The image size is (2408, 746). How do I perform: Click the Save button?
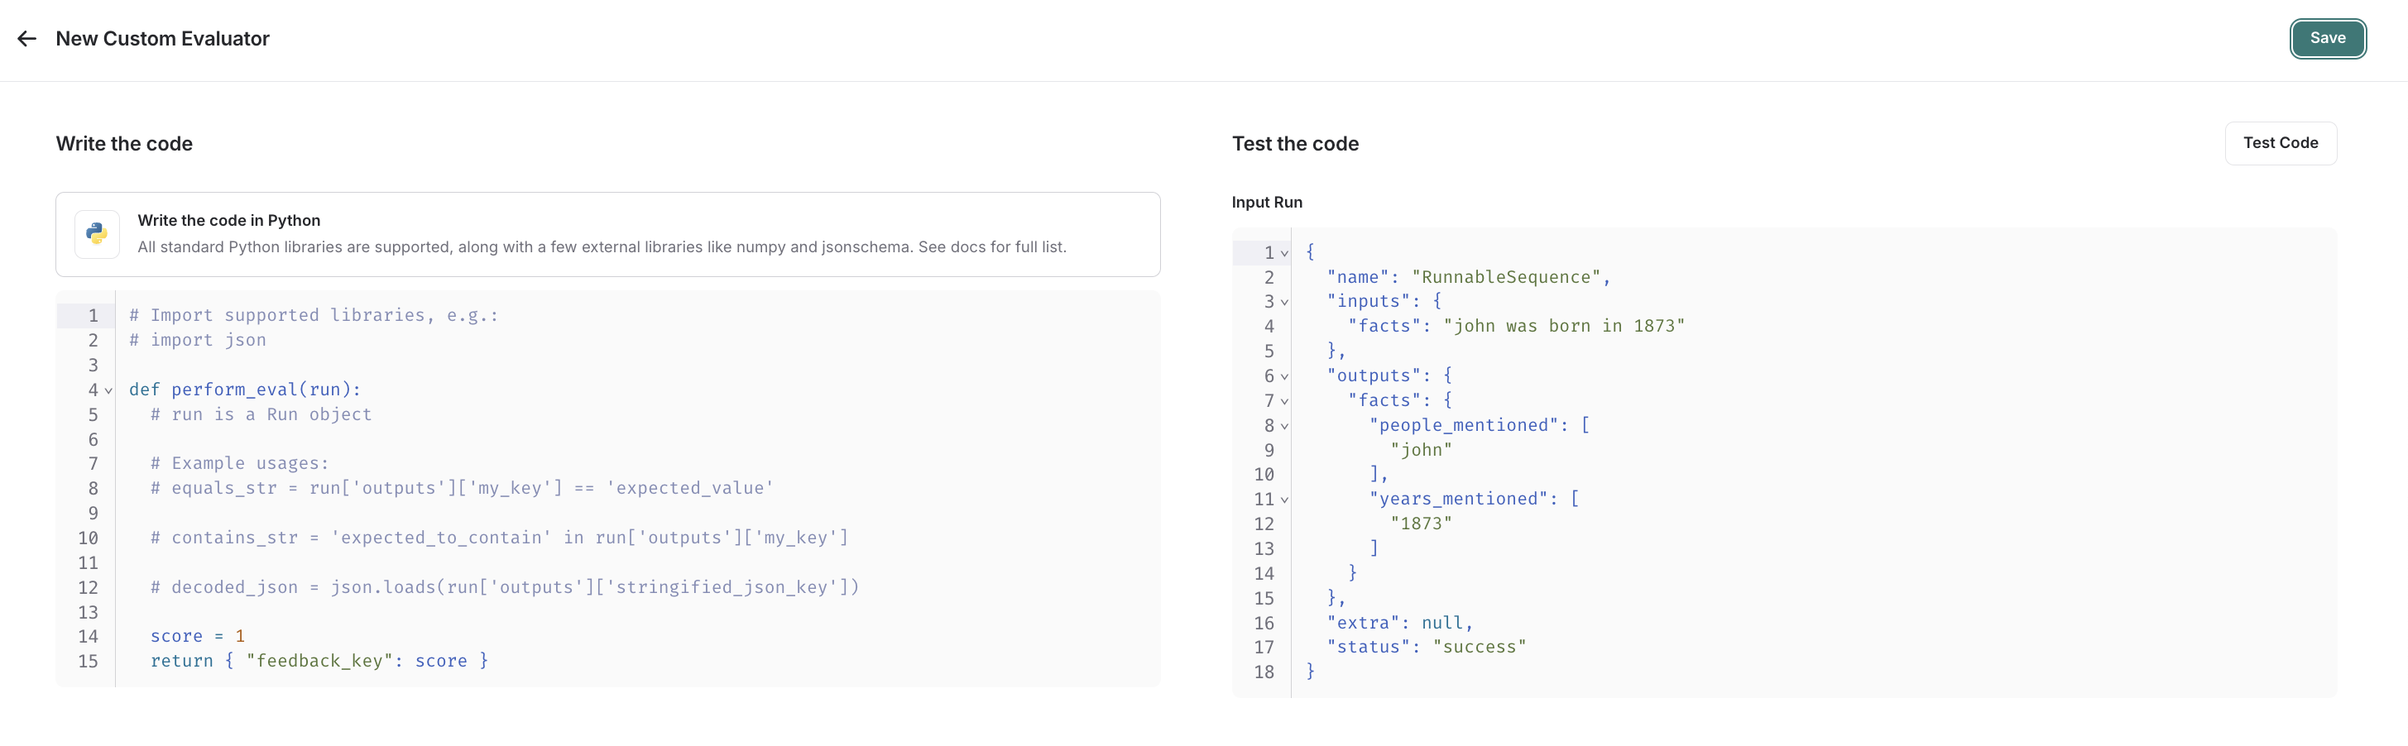[x=2328, y=38]
